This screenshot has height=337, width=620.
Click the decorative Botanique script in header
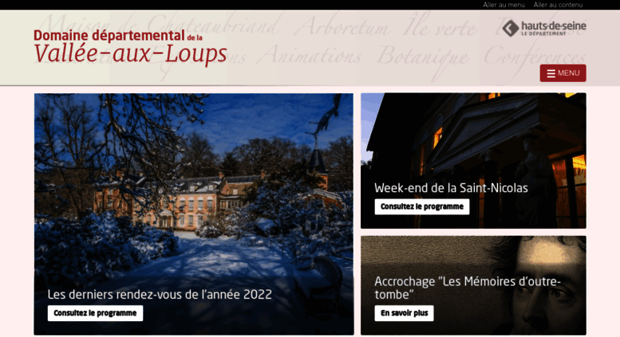pyautogui.click(x=423, y=56)
